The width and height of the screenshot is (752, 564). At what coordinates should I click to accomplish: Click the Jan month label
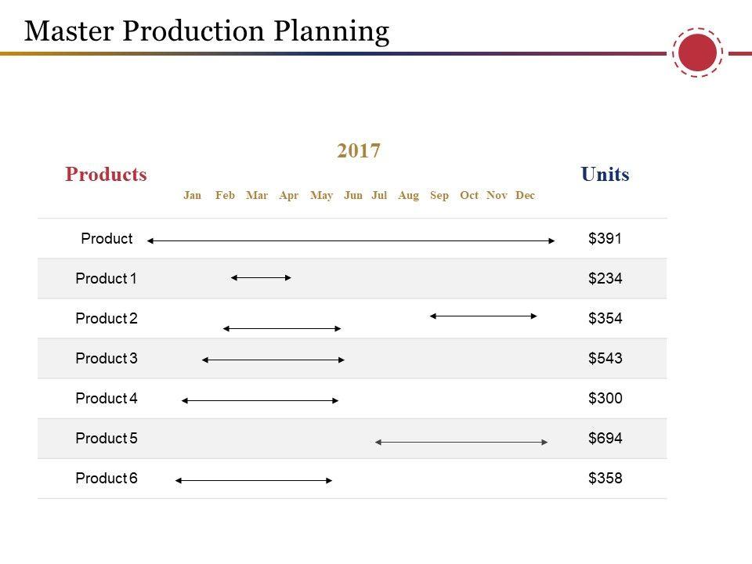[193, 195]
